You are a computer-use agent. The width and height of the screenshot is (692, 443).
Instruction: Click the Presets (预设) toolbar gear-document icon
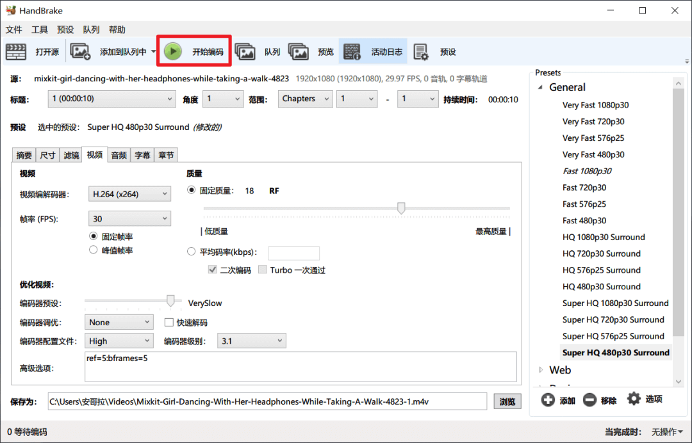(420, 52)
